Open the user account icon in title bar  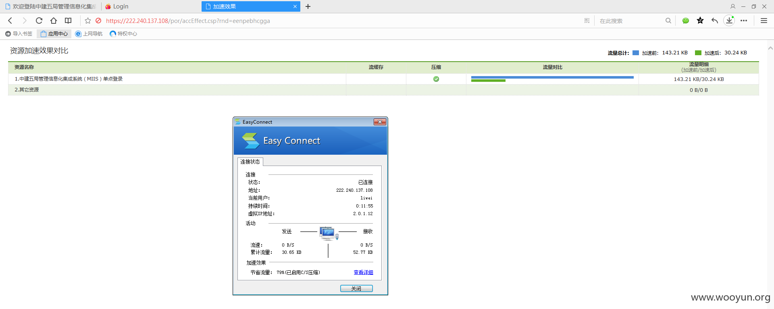[x=733, y=6]
